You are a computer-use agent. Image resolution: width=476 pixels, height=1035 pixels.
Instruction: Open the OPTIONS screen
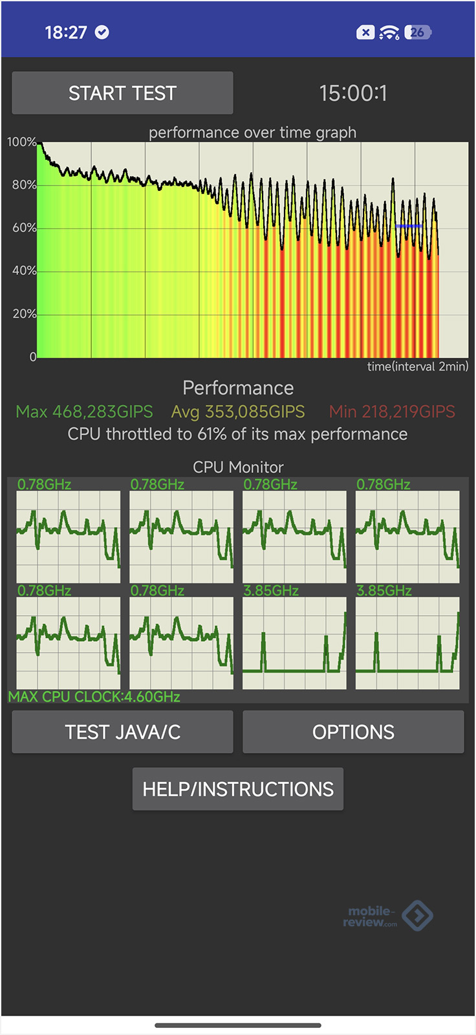click(x=353, y=732)
